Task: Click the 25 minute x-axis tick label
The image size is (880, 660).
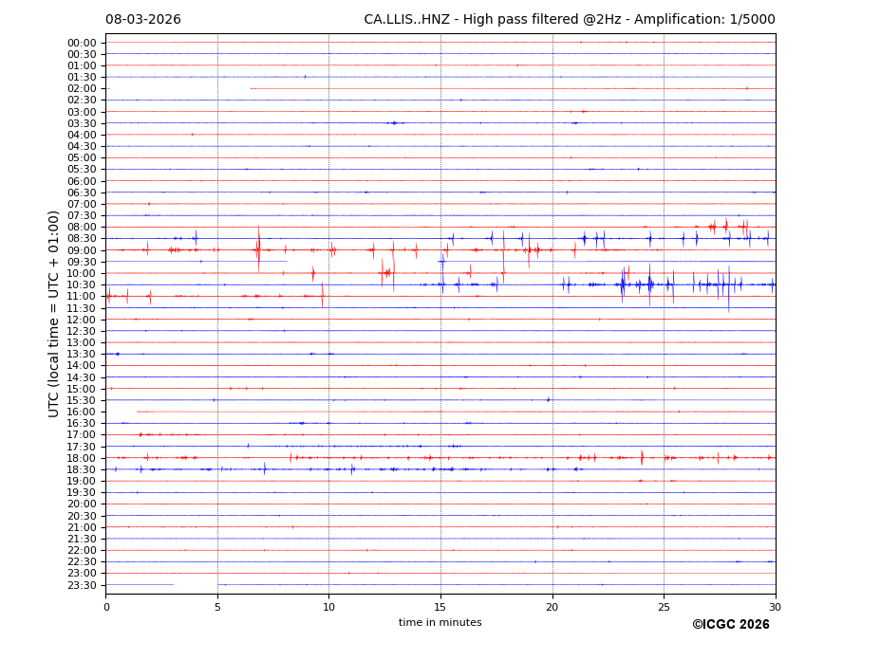Action: (664, 607)
